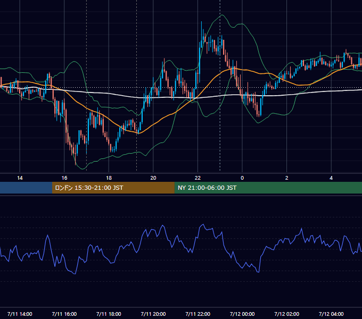362x319 pixels.
Task: Click the 7/11 16:00 time label
Action: (x=64, y=314)
